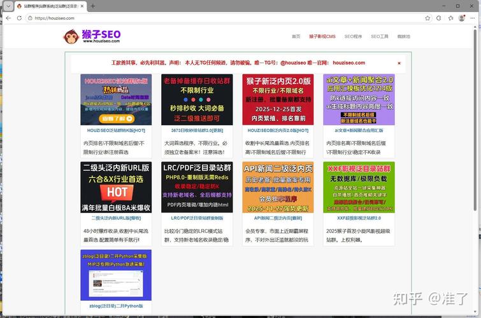The image size is (481, 318).
Task: Click the description under HOUZISEO泛站群防K版[HOT]
Action: click(x=114, y=148)
